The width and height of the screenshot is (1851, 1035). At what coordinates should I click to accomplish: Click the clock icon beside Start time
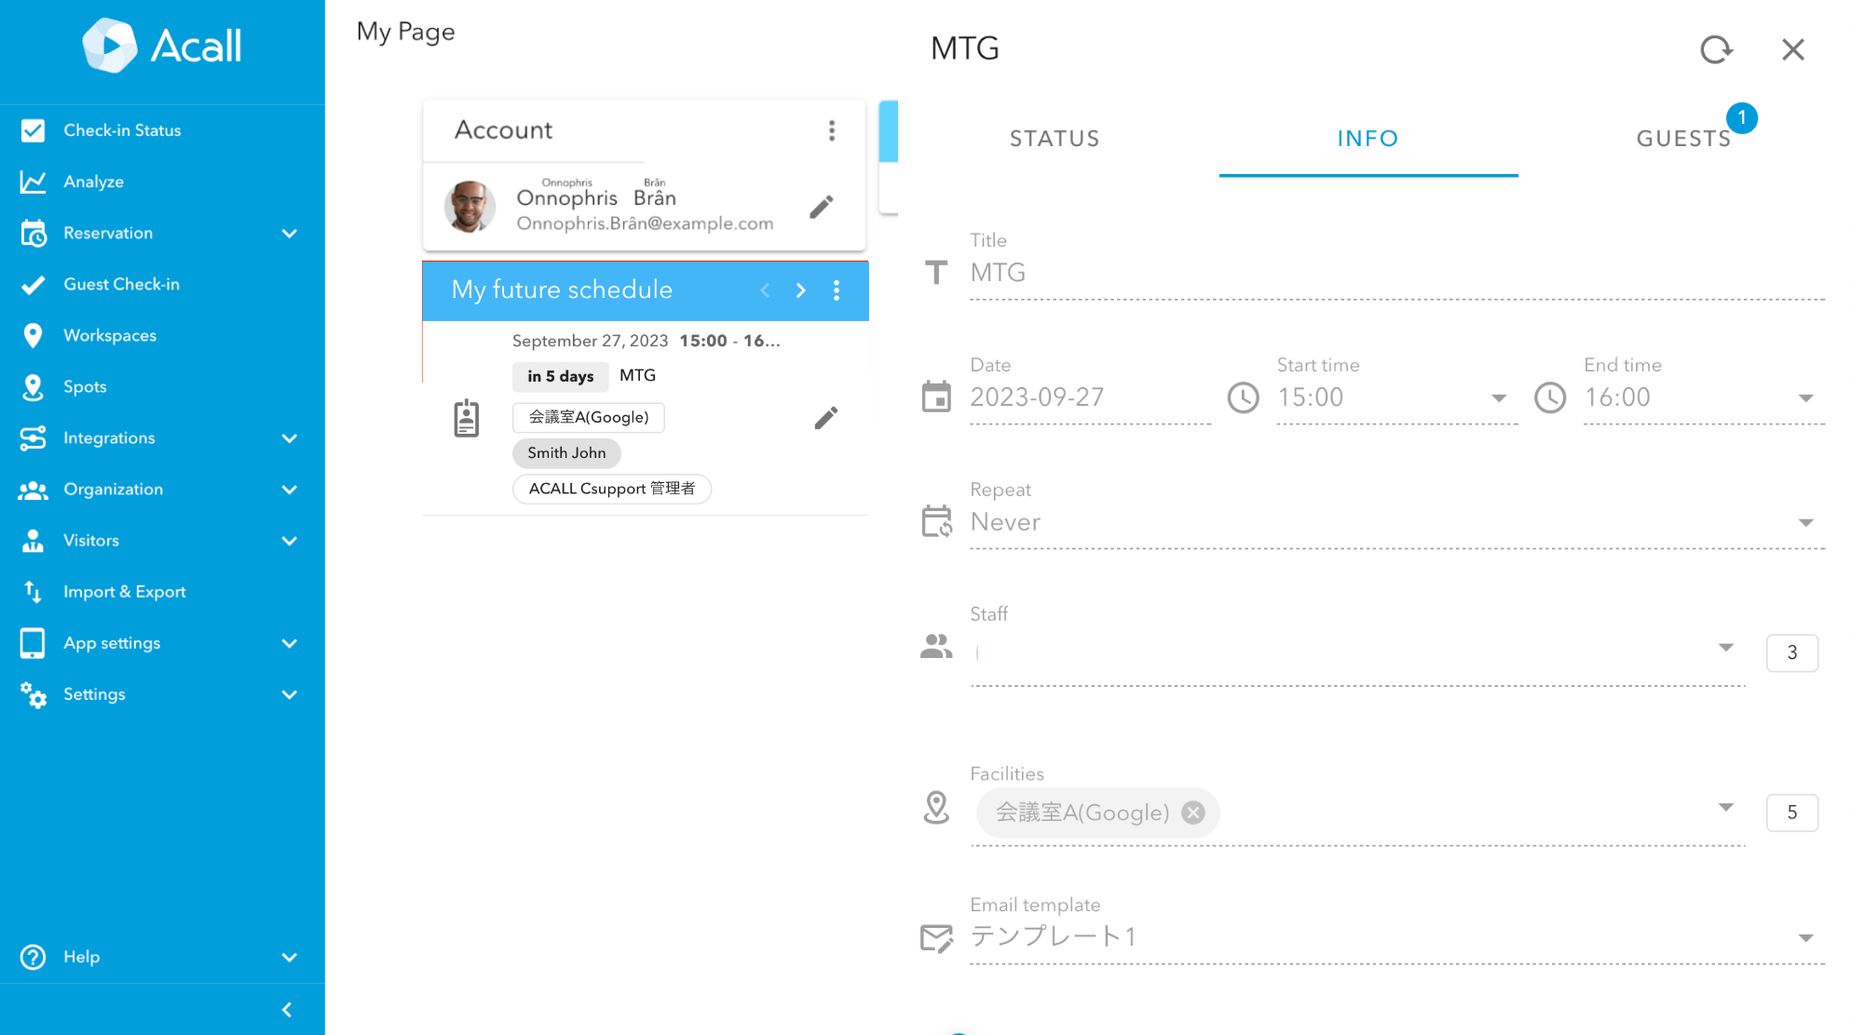pos(1243,398)
